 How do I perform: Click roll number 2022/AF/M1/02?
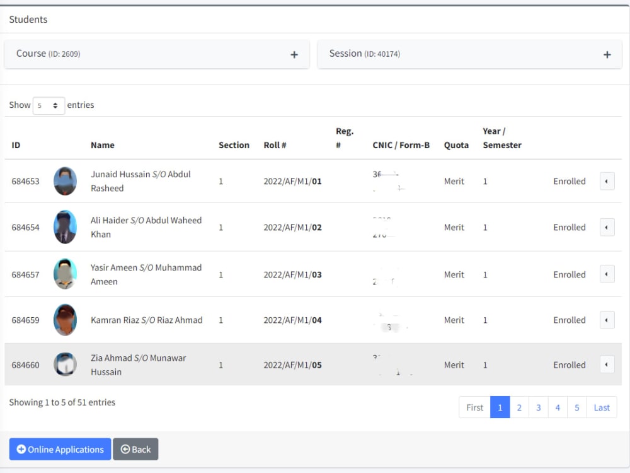coord(292,227)
